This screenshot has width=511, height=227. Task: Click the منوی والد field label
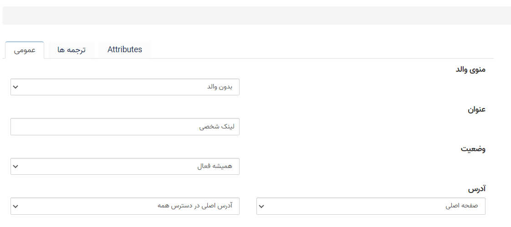tap(470, 69)
